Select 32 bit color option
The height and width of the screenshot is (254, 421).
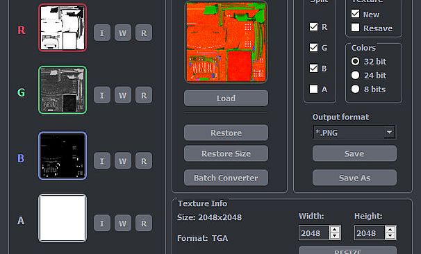coord(355,62)
